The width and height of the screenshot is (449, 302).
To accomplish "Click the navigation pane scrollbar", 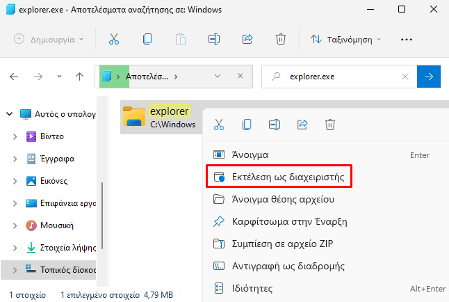I will coord(102,216).
